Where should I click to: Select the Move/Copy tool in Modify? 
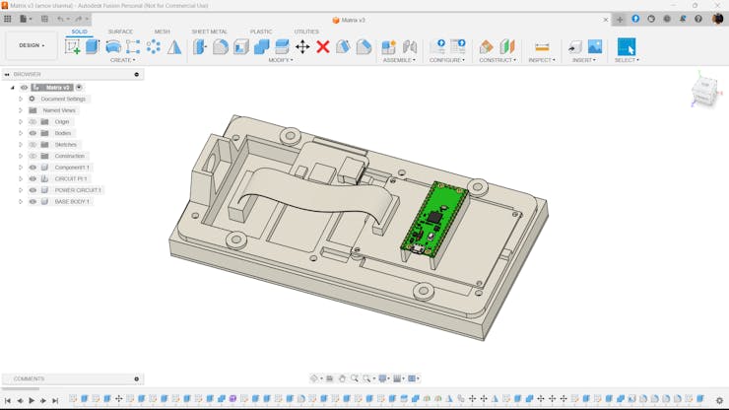coord(302,46)
